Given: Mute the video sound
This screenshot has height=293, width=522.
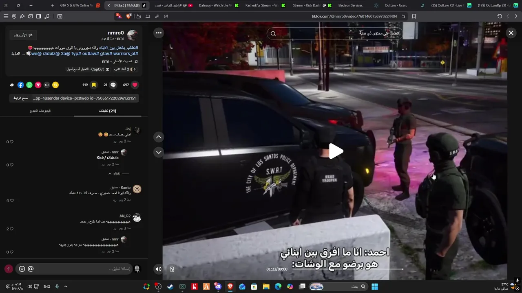Looking at the screenshot, I should point(158,269).
